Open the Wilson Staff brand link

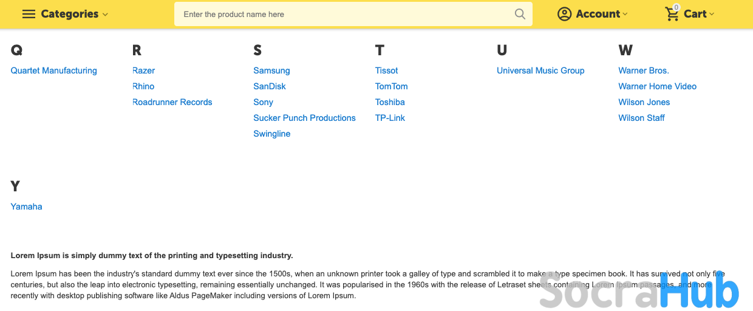[641, 118]
